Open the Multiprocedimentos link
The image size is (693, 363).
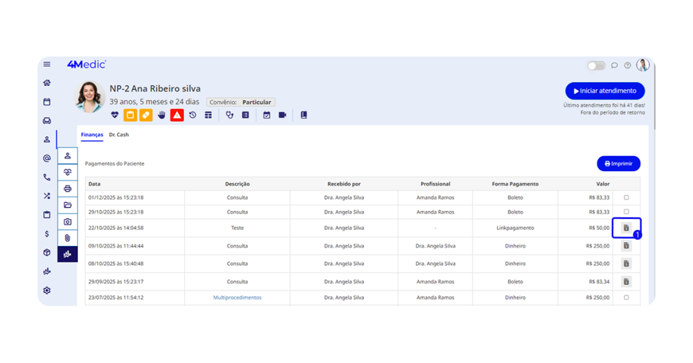coord(237,297)
